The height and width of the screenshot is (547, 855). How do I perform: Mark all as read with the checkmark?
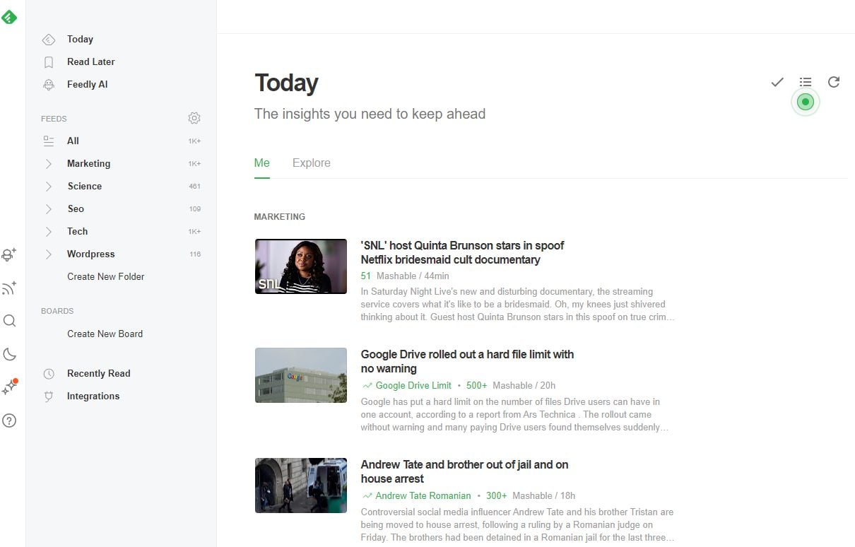[777, 82]
